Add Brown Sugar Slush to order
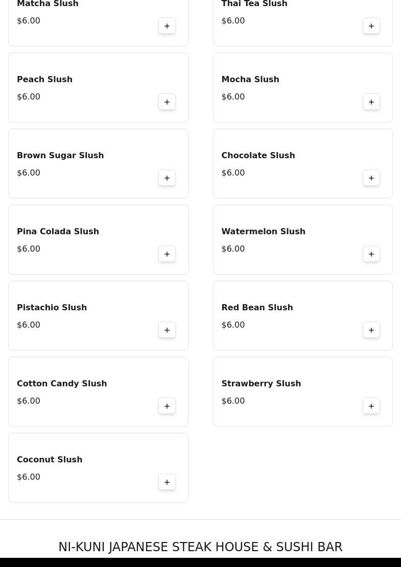This screenshot has width=401, height=567. tap(167, 178)
